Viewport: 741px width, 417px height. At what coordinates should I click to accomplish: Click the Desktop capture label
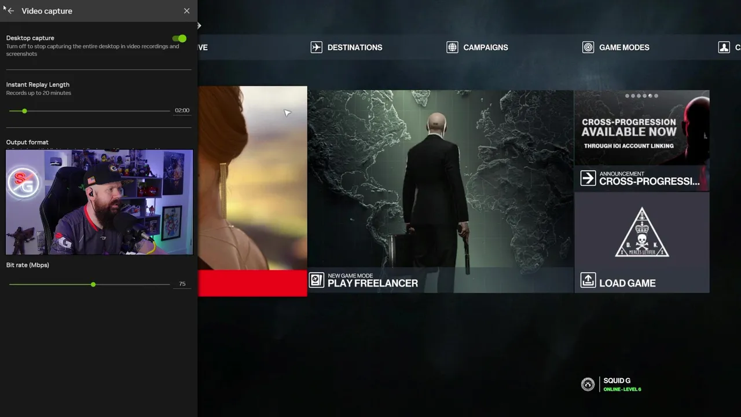click(30, 38)
